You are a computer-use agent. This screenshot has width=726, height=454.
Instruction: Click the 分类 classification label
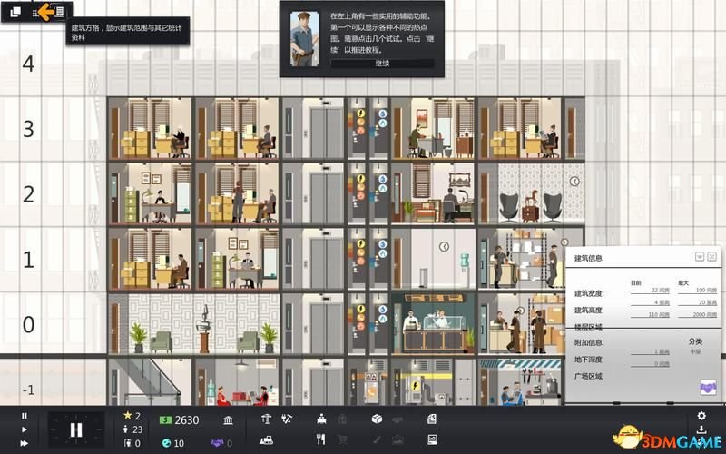695,341
